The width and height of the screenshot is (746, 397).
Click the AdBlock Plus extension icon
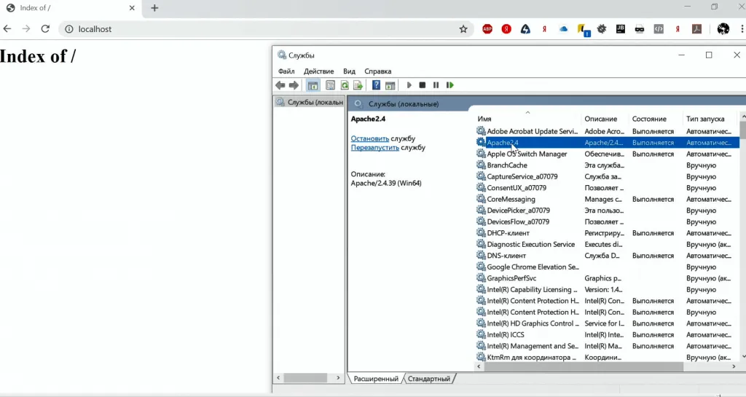tap(487, 29)
